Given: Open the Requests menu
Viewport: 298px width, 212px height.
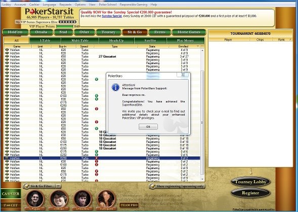Looking at the screenshot, I should click(66, 5).
